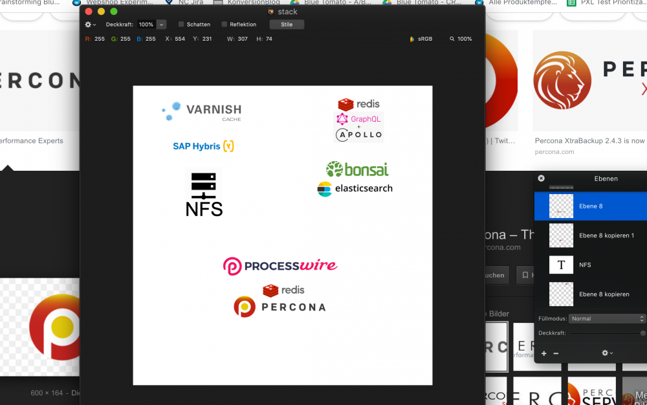Enable the Reflektion checkbox
Image resolution: width=647 pixels, height=405 pixels.
[x=225, y=25]
